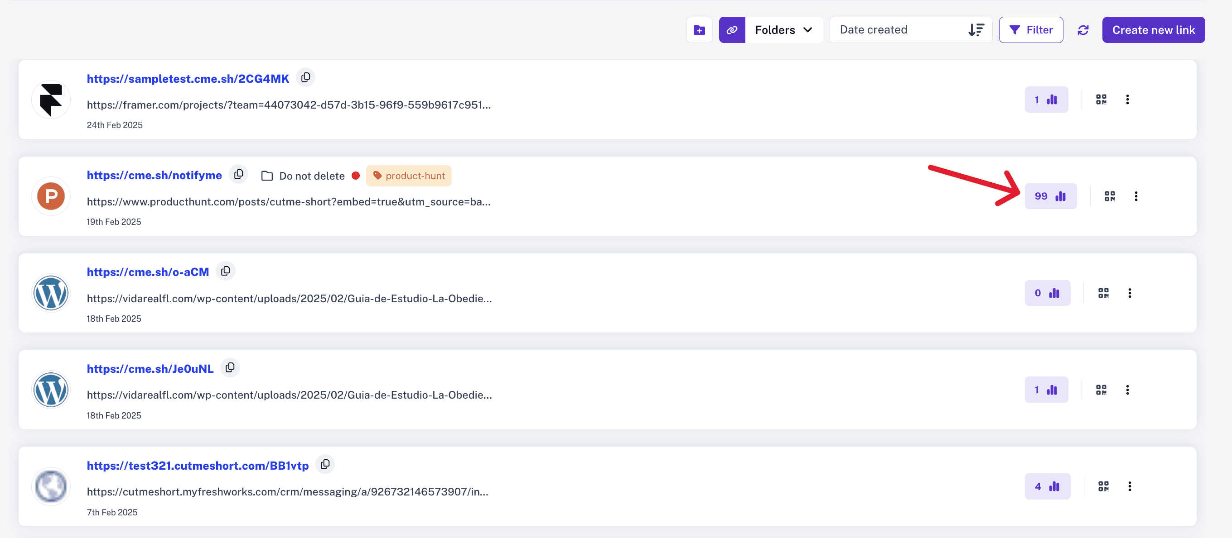This screenshot has width=1232, height=538.
Task: View analytics for test321.cutmeshort.com/BB1vtp
Action: pos(1047,486)
